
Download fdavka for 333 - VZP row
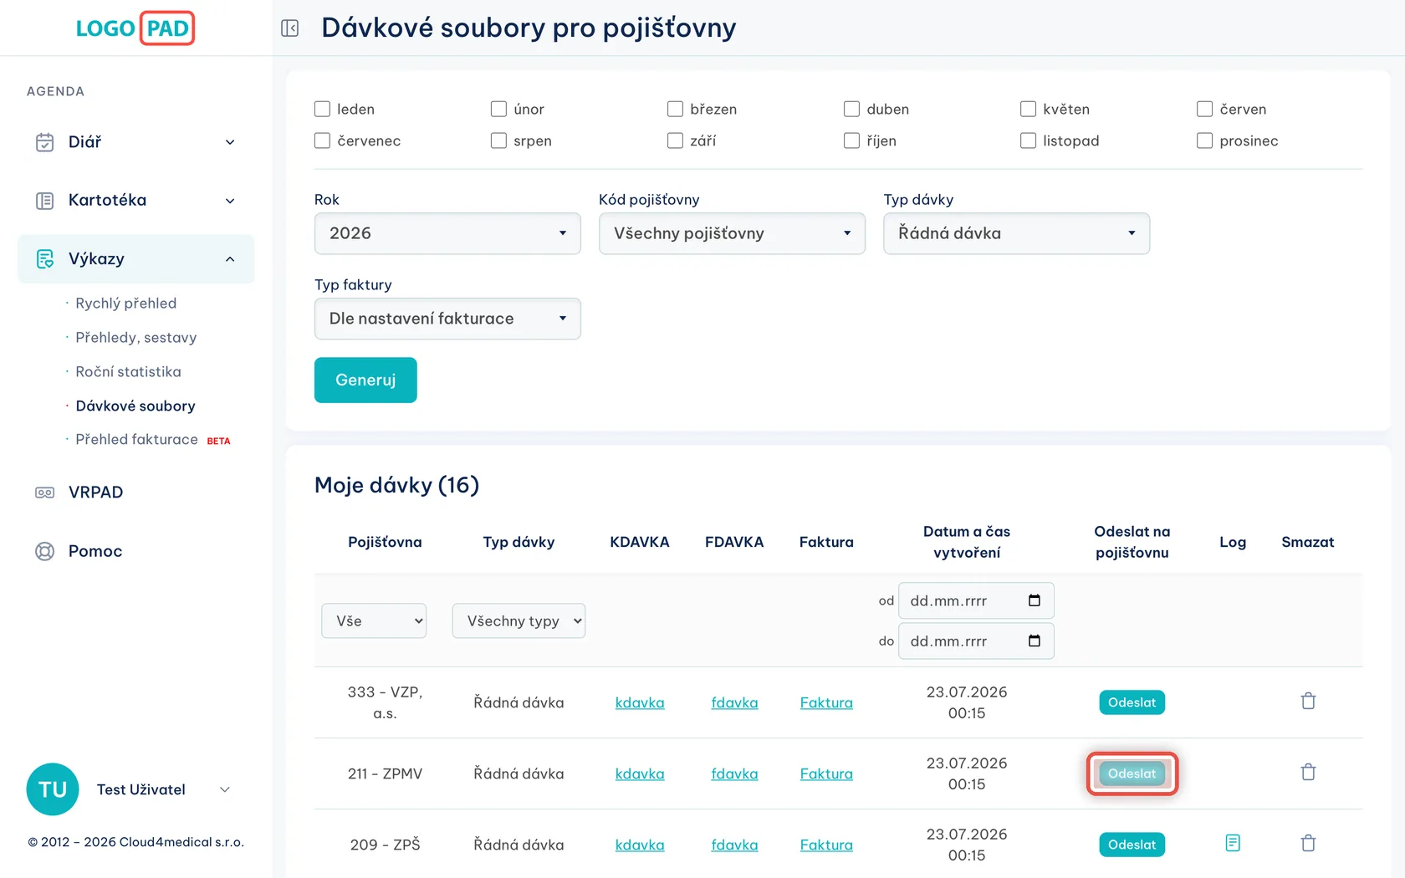(x=734, y=702)
